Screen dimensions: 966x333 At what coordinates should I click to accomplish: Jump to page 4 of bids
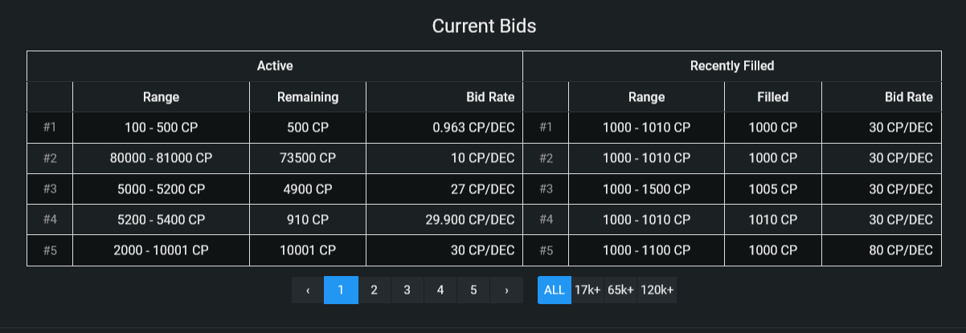[440, 290]
